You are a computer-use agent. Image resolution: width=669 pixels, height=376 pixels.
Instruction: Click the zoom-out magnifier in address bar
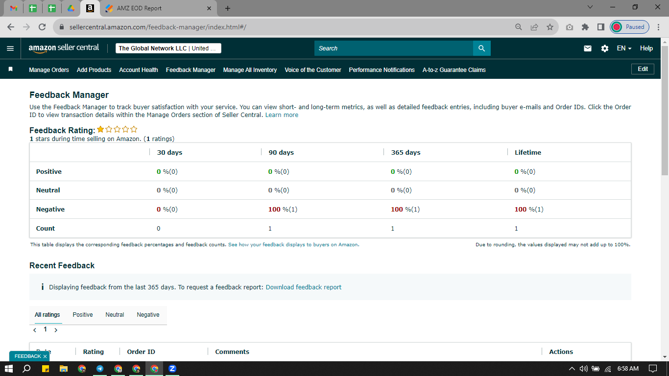point(519,27)
